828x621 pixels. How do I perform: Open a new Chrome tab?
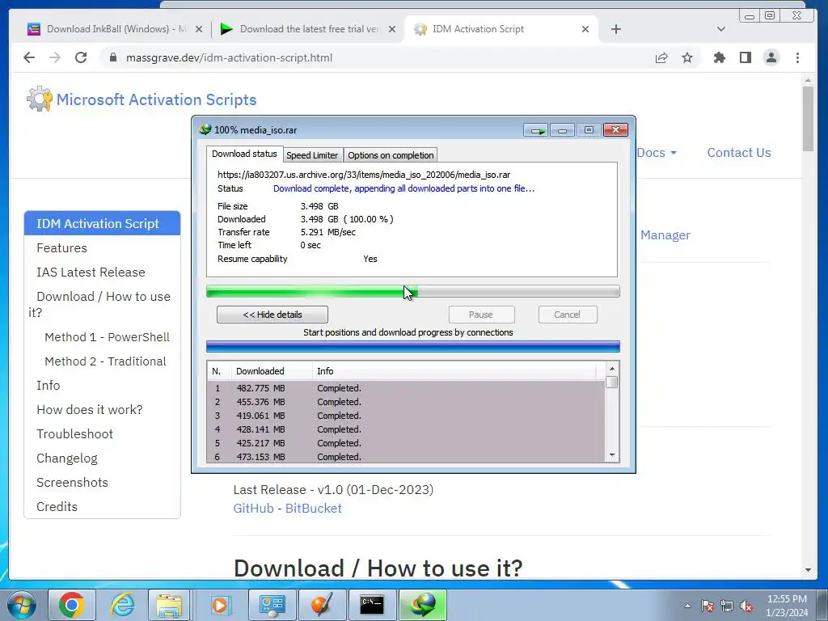615,29
